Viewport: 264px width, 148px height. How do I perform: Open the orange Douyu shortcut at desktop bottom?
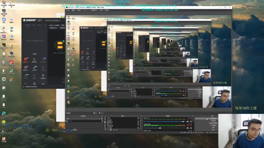[4, 139]
